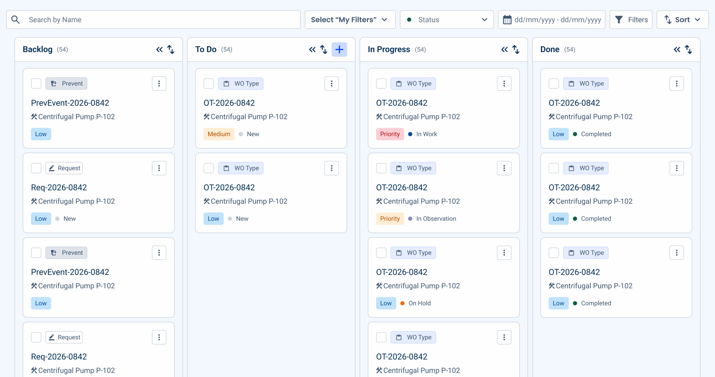
Task: Open OT-2026-0842 title on Medium To Do card
Action: [x=229, y=103]
